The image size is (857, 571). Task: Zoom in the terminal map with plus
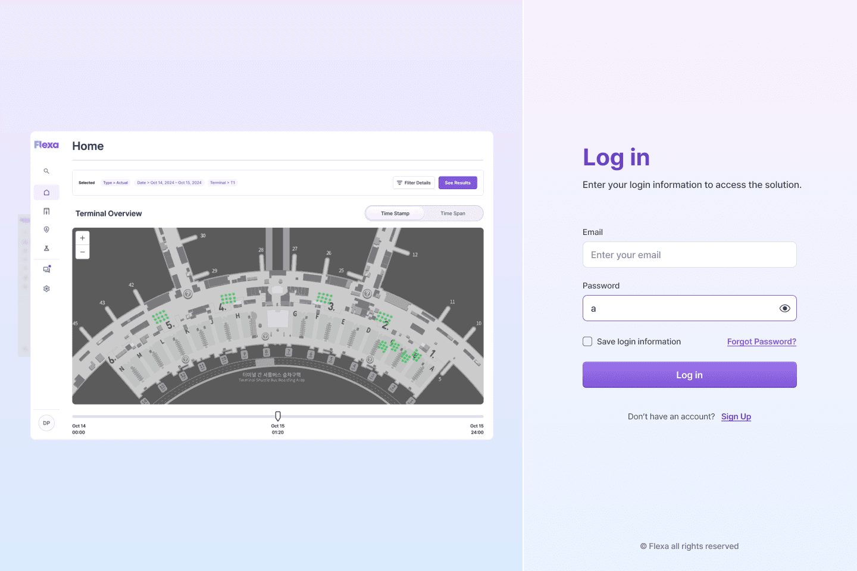83,238
